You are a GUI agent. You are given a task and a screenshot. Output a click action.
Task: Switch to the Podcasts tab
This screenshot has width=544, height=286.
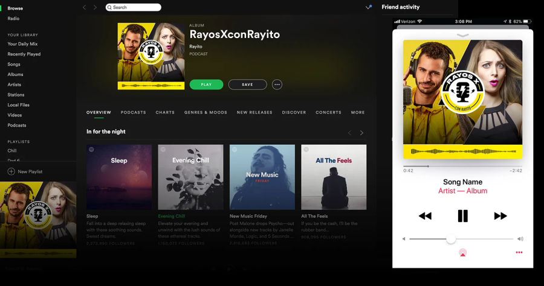click(133, 113)
